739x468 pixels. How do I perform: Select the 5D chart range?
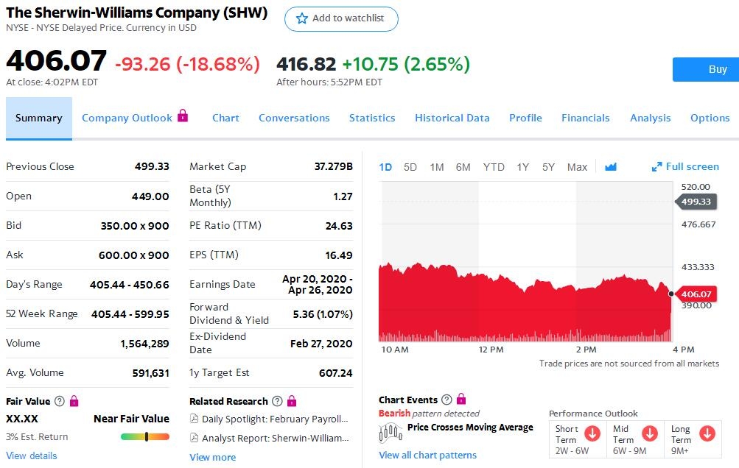(x=410, y=167)
